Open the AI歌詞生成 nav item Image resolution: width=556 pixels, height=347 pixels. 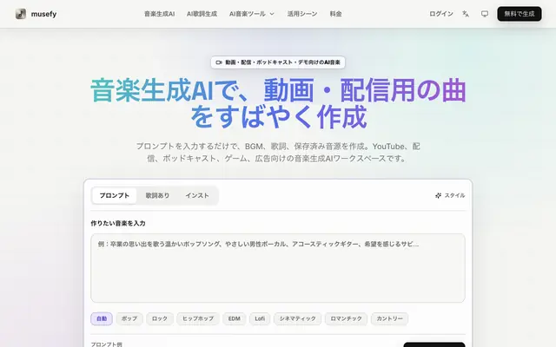click(202, 14)
